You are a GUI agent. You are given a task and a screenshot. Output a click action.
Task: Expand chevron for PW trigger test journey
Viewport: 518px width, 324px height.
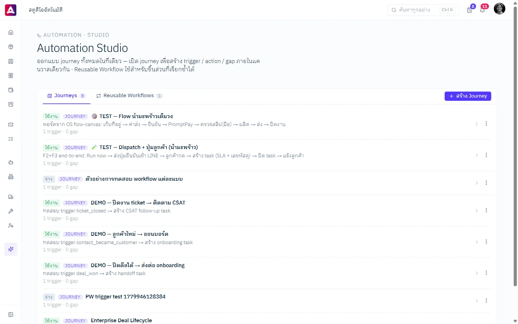pyautogui.click(x=477, y=301)
